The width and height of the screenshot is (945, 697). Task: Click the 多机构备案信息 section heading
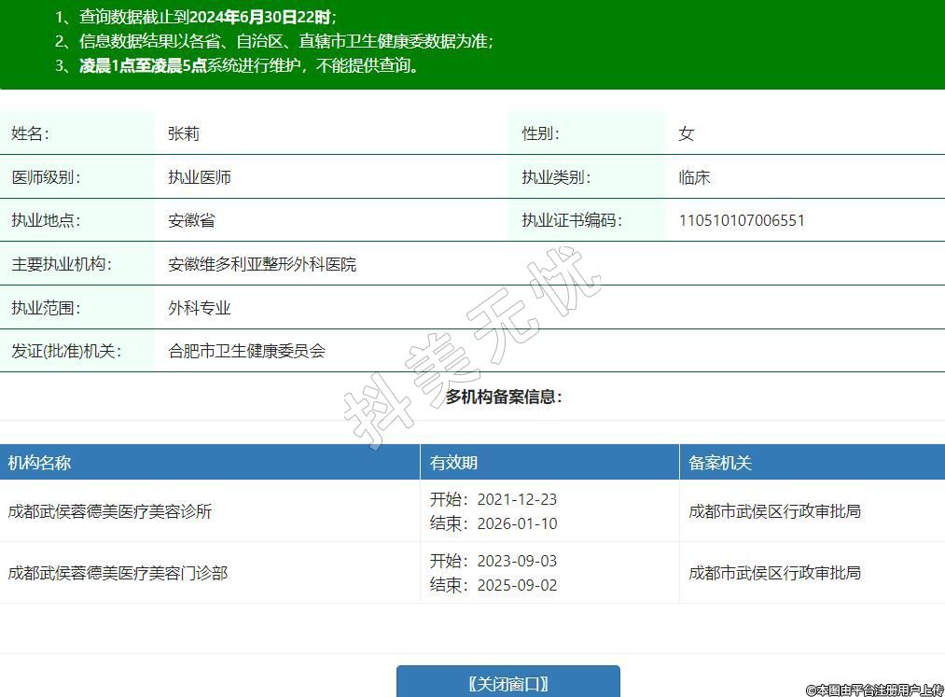[504, 397]
